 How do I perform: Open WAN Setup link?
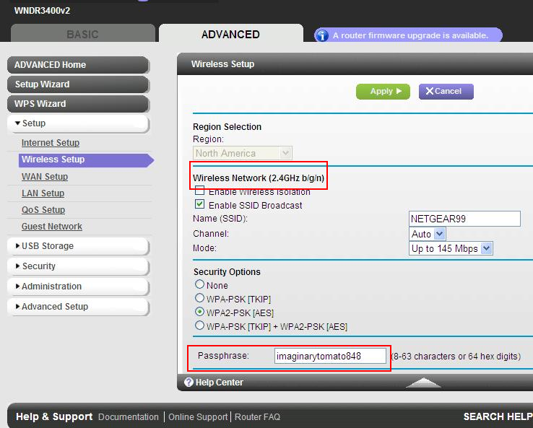(x=45, y=177)
